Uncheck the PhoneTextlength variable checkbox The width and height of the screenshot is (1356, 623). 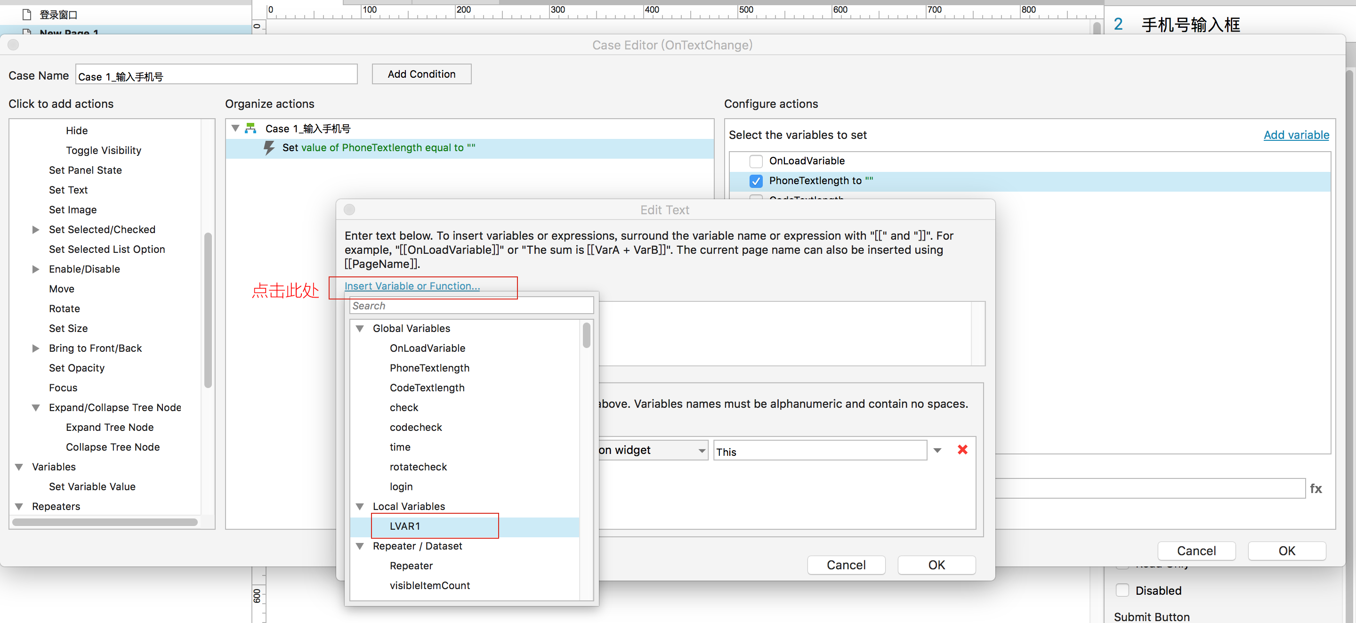756,181
